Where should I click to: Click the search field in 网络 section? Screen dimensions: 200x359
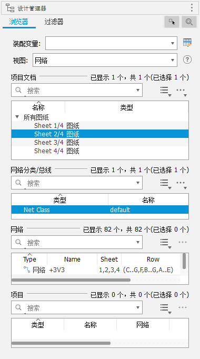coord(77,242)
